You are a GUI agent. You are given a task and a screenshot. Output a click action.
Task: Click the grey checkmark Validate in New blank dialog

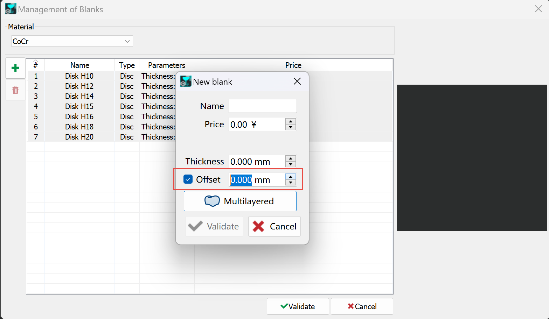pyautogui.click(x=214, y=226)
